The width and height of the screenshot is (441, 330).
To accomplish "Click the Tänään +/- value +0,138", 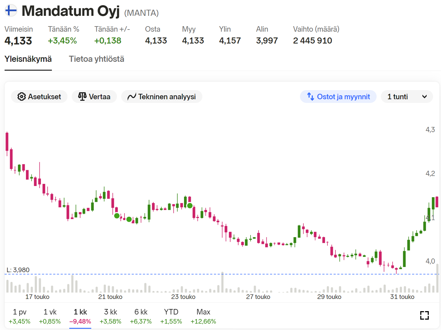I will tap(108, 41).
